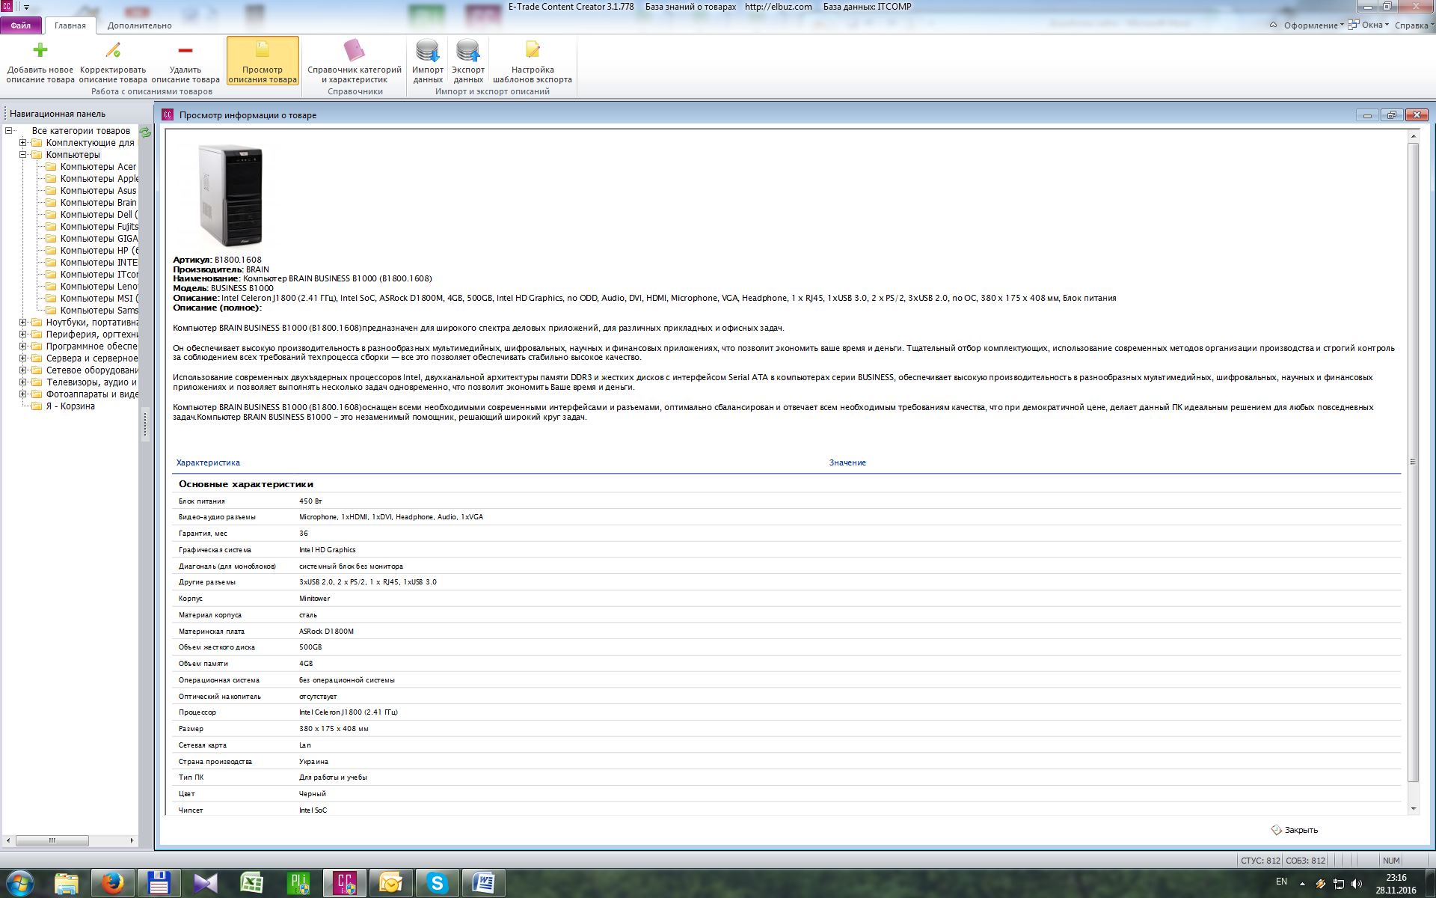
Task: Open the Файл menu tab
Action: pos(21,25)
